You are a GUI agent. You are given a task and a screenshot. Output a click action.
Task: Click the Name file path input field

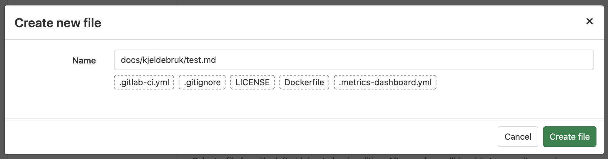pos(354,60)
